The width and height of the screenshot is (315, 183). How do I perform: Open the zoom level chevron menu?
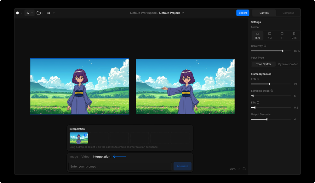click(x=239, y=169)
